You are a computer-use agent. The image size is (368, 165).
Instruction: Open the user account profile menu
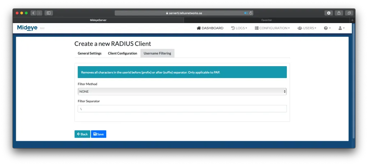tap(341, 28)
